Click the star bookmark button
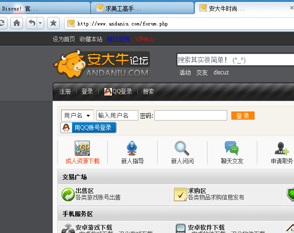This screenshot has height=233, width=294. coord(54,23)
